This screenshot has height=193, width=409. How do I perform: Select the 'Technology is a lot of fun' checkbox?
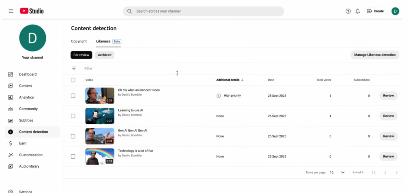pyautogui.click(x=73, y=156)
